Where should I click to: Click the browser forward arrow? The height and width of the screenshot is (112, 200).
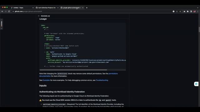coord(6,12)
